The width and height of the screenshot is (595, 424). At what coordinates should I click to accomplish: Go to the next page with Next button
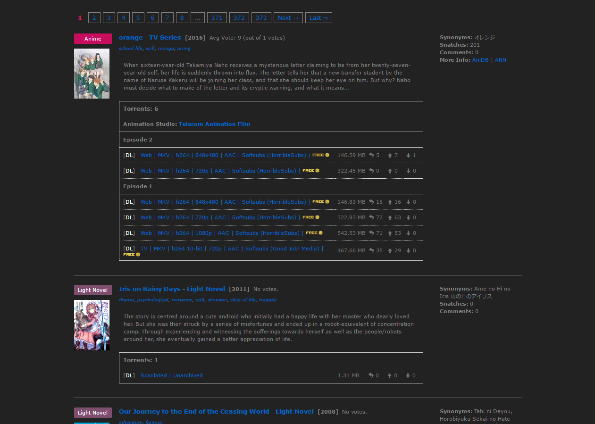click(x=288, y=17)
